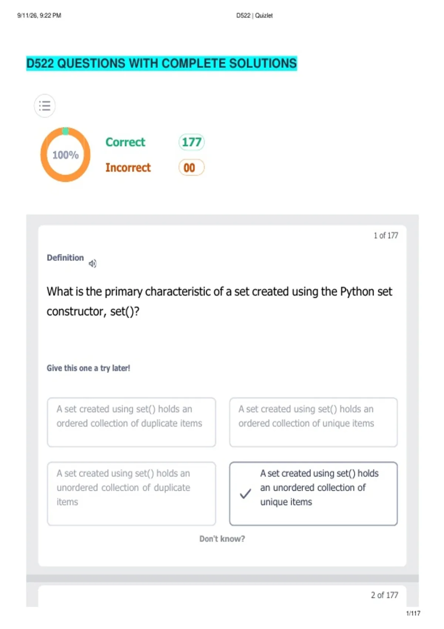The image size is (444, 629).
Task: Play audio with the speaker icon
Action: (x=92, y=263)
